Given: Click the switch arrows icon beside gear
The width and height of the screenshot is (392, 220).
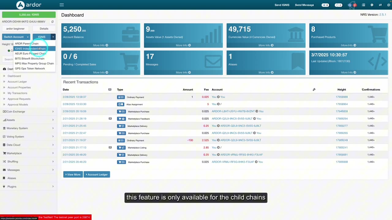Looking at the screenshot, I should click(380, 5).
